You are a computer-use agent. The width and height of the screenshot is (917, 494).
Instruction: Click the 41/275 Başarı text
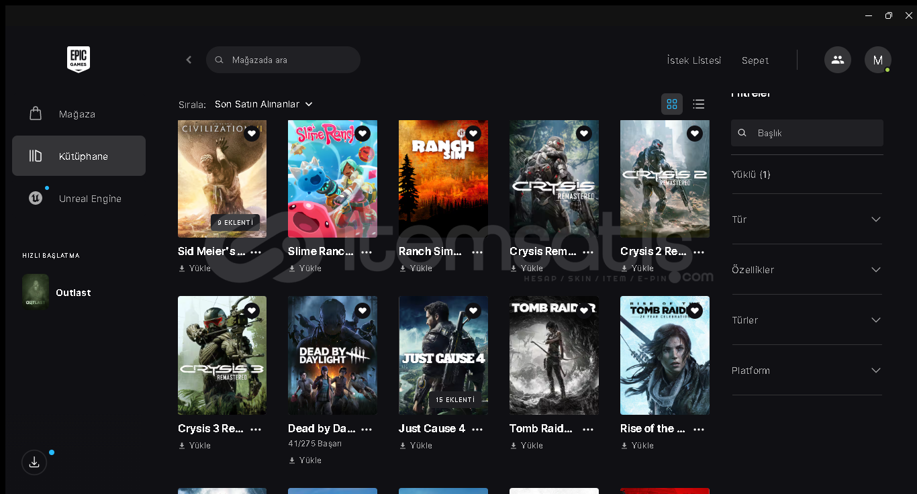pyautogui.click(x=315, y=444)
